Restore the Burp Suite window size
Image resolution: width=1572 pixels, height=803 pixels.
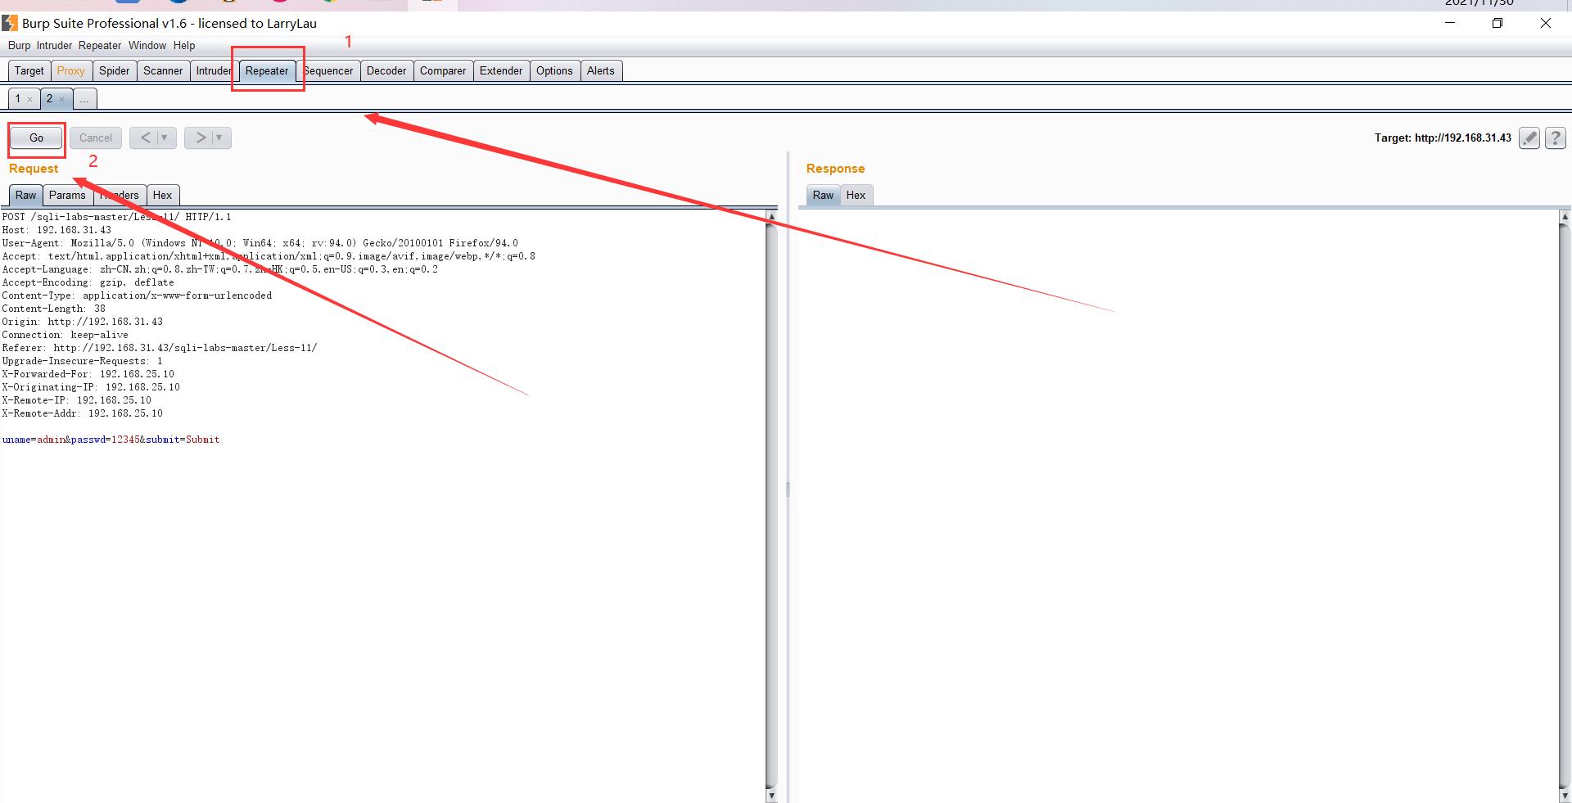tap(1497, 23)
